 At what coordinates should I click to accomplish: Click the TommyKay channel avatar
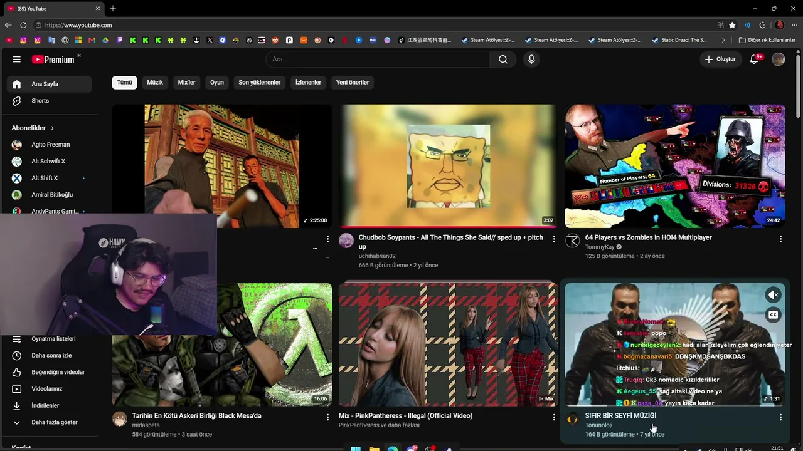click(x=572, y=241)
